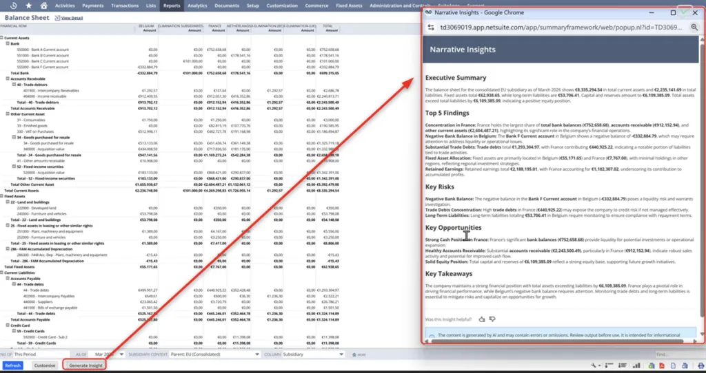Click the Key Opportunities heading
Viewport: 706px width, 373px height.
tap(454, 227)
